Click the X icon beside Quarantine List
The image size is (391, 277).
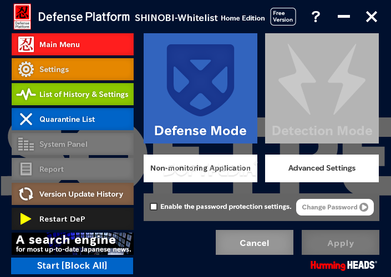point(26,119)
